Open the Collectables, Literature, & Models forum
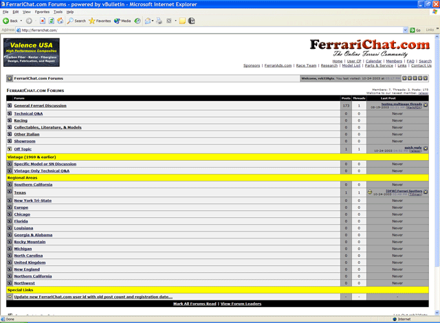 coord(47,127)
